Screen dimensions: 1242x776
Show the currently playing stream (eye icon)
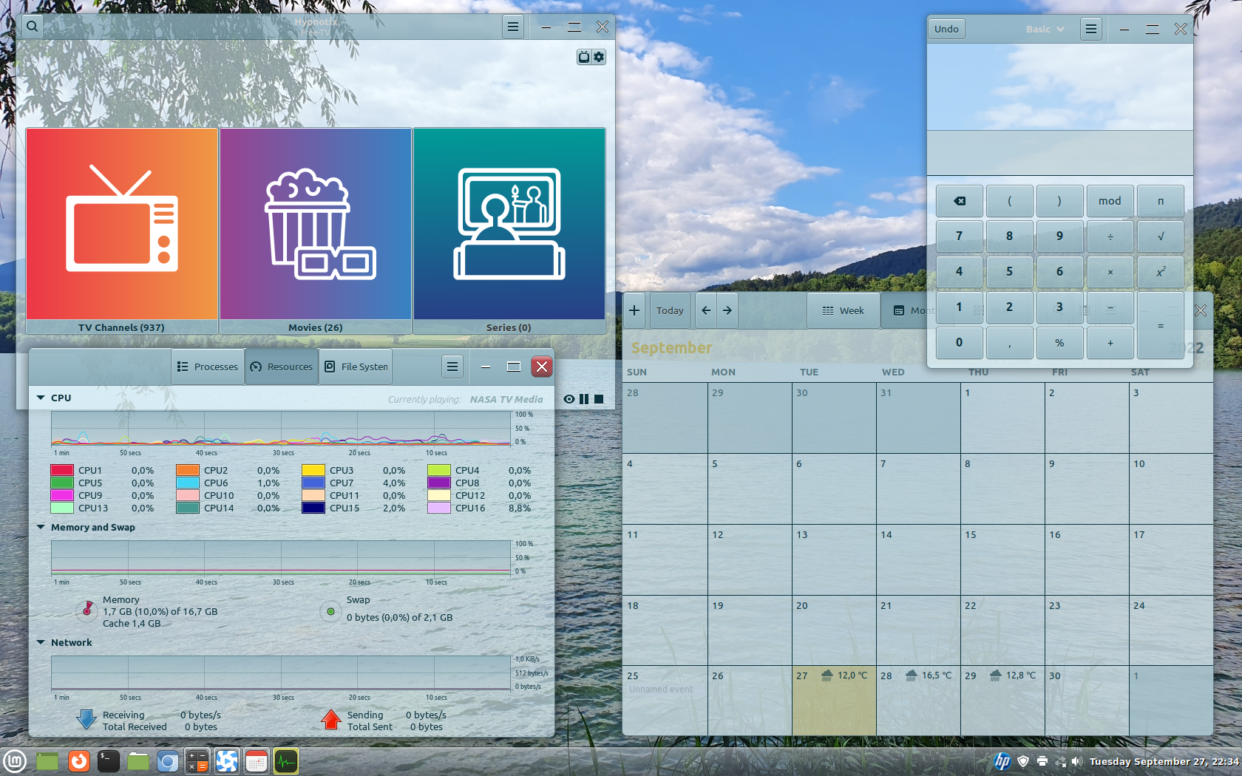tap(569, 399)
